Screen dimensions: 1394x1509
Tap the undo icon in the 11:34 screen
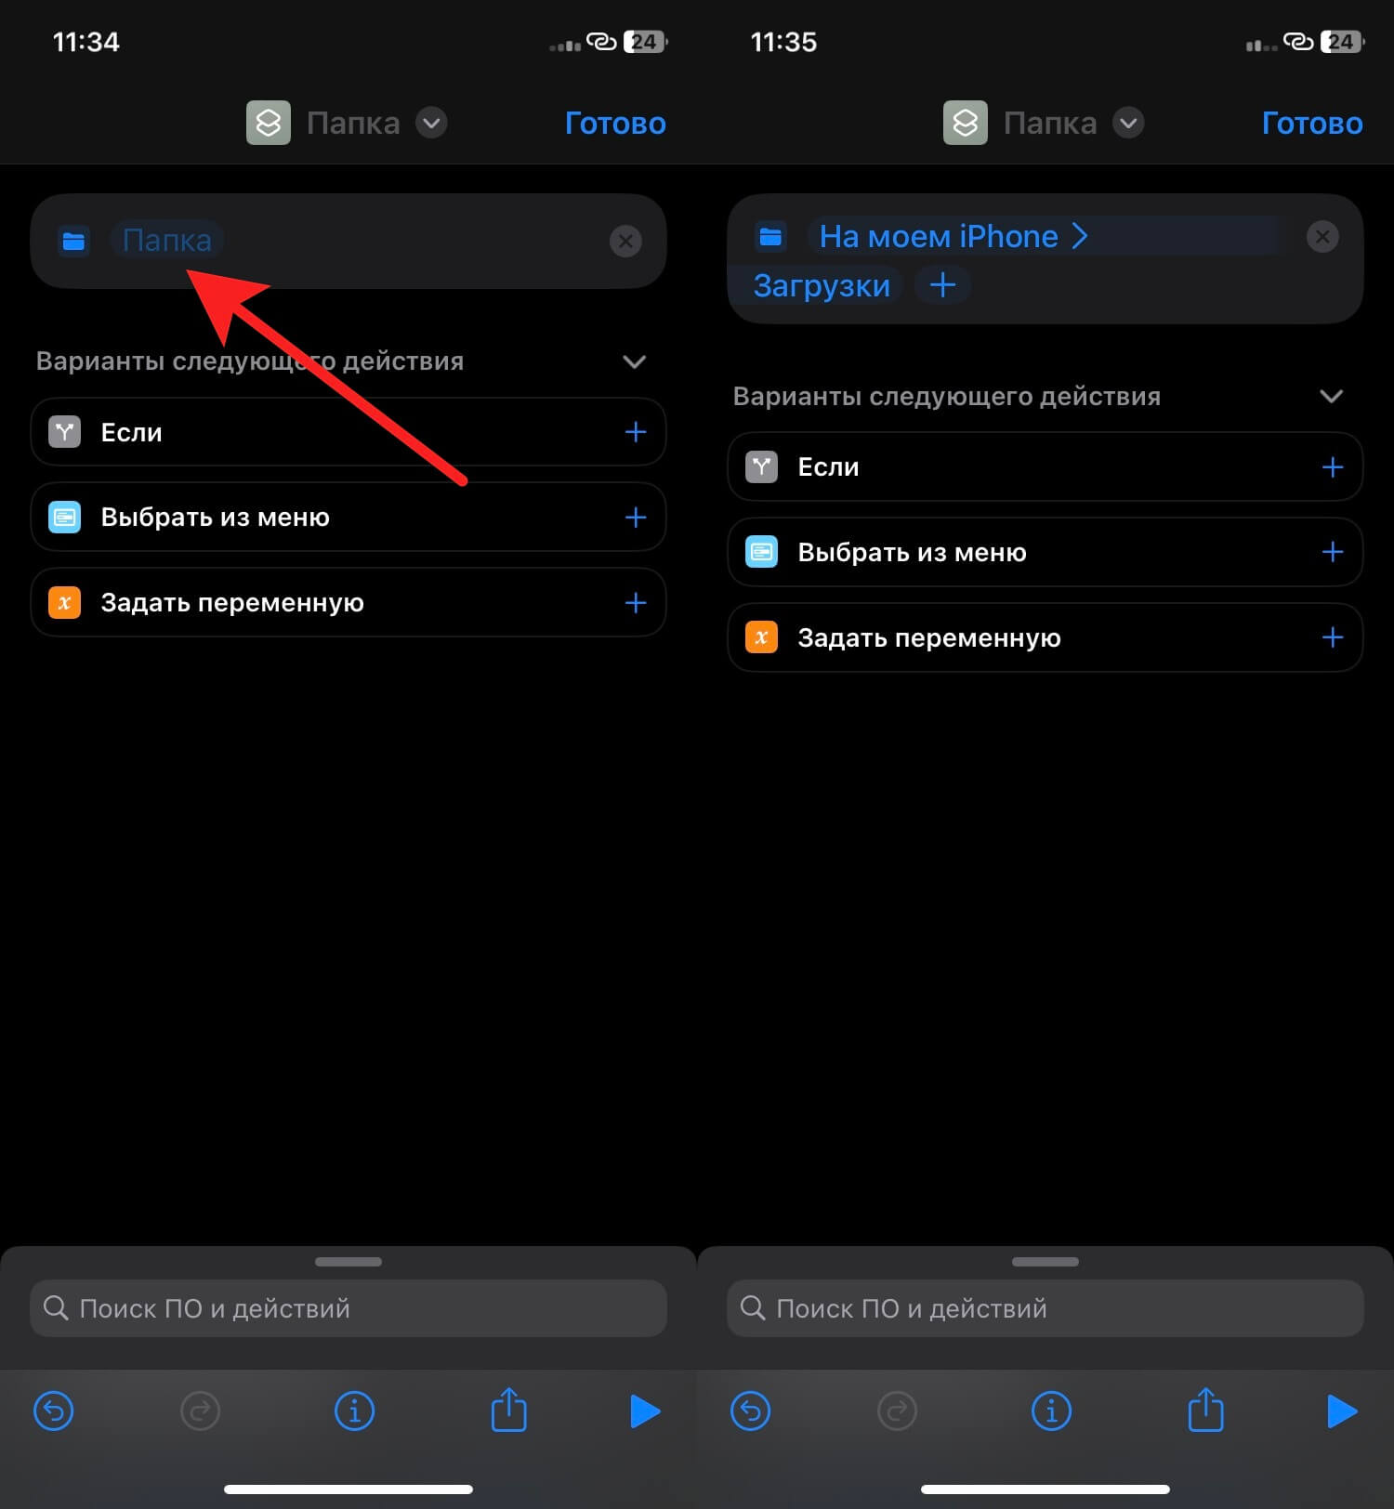click(x=54, y=1411)
